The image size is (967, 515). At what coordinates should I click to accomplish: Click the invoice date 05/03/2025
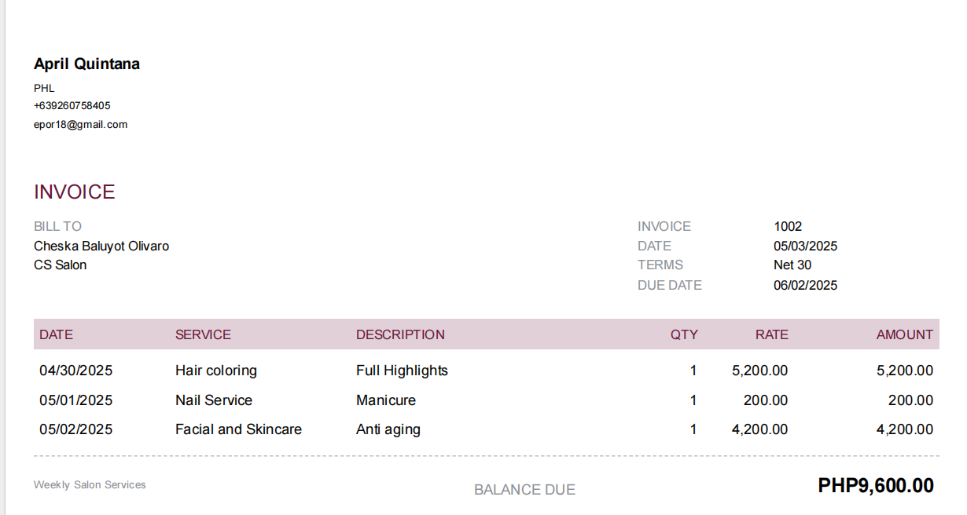tap(805, 246)
